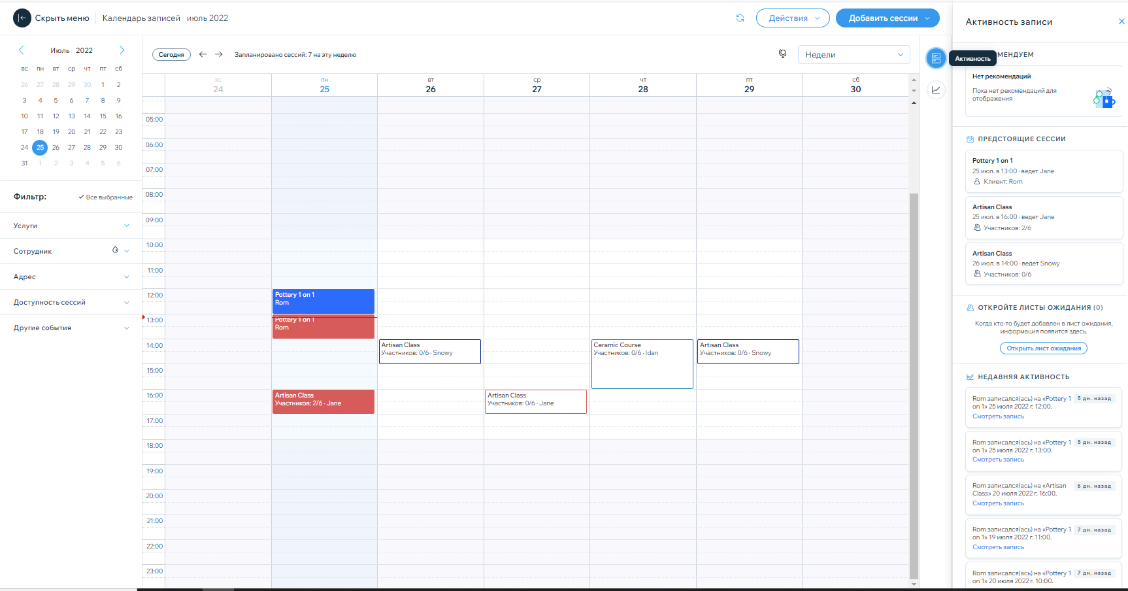Open the Недели view dropdown
Screen dimensions: 1128x591
coord(854,55)
